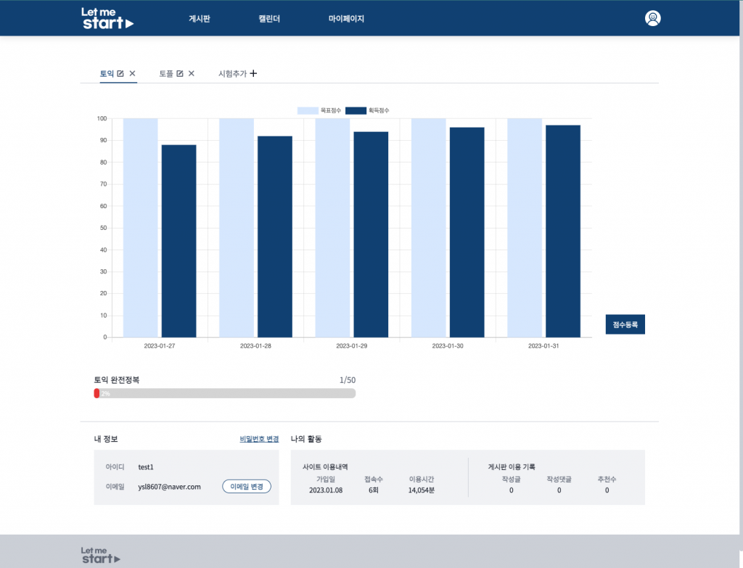Click the user profile icon in header

[652, 19]
